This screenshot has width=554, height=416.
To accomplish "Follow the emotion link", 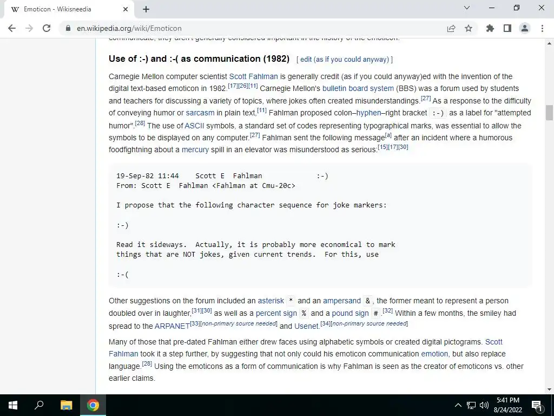I will pyautogui.click(x=434, y=354).
